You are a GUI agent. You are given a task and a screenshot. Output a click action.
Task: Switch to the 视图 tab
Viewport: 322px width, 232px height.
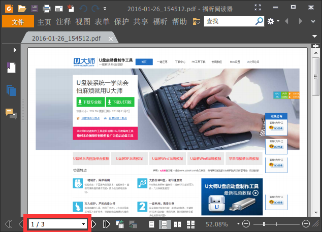[x=83, y=21]
